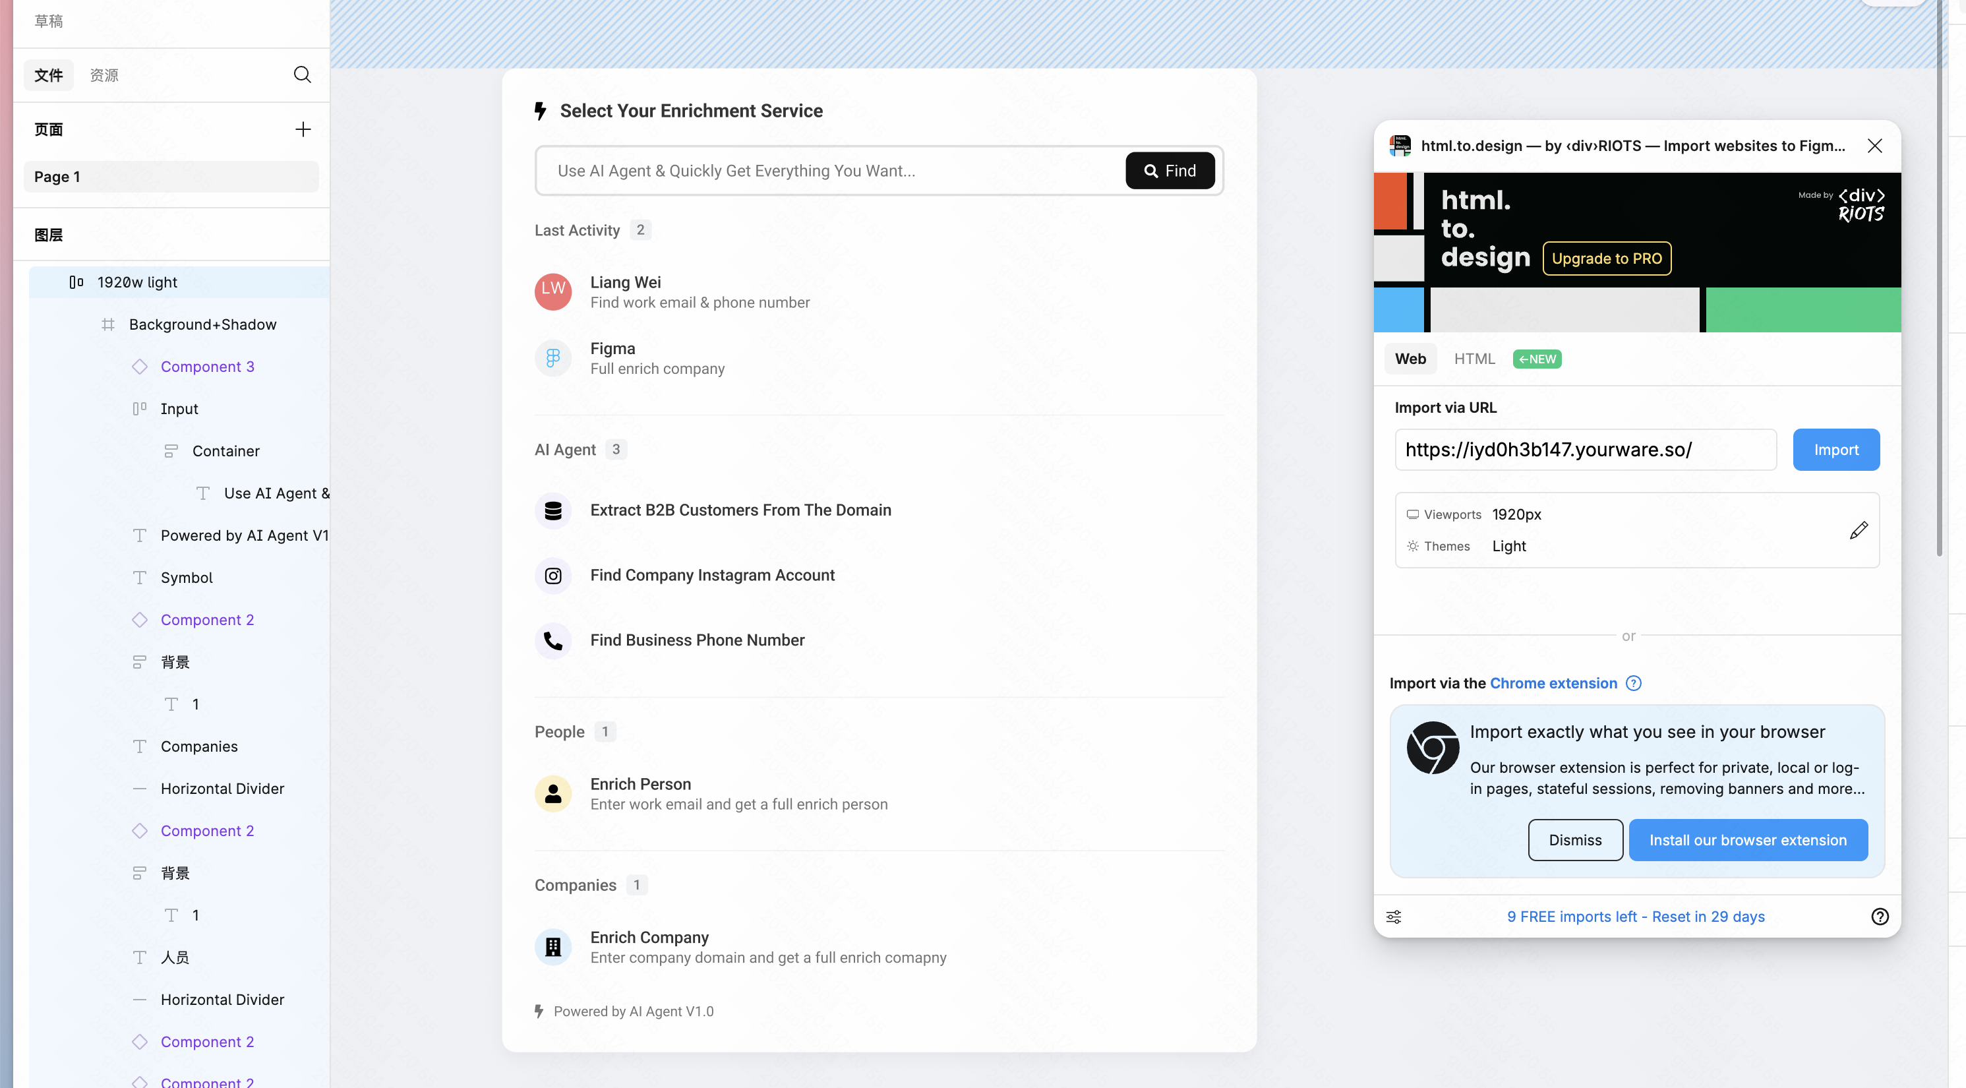Close the html.to.design plugin window
Viewport: 1966px width, 1088px height.
[1874, 146]
